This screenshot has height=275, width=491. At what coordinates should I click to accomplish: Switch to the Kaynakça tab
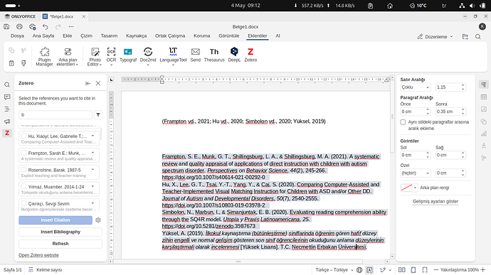(136, 36)
